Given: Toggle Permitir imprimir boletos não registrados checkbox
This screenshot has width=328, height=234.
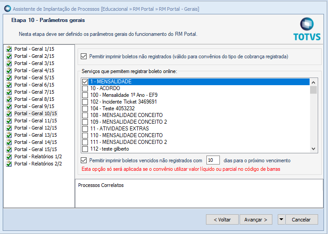Looking at the screenshot, I should tap(83, 56).
